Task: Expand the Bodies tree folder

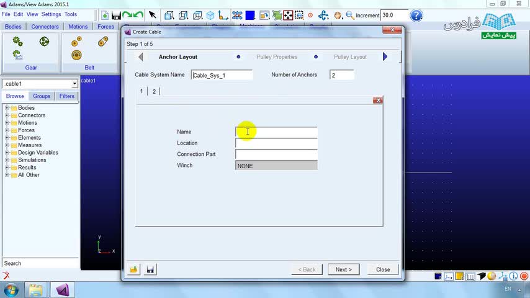Action: pyautogui.click(x=7, y=108)
